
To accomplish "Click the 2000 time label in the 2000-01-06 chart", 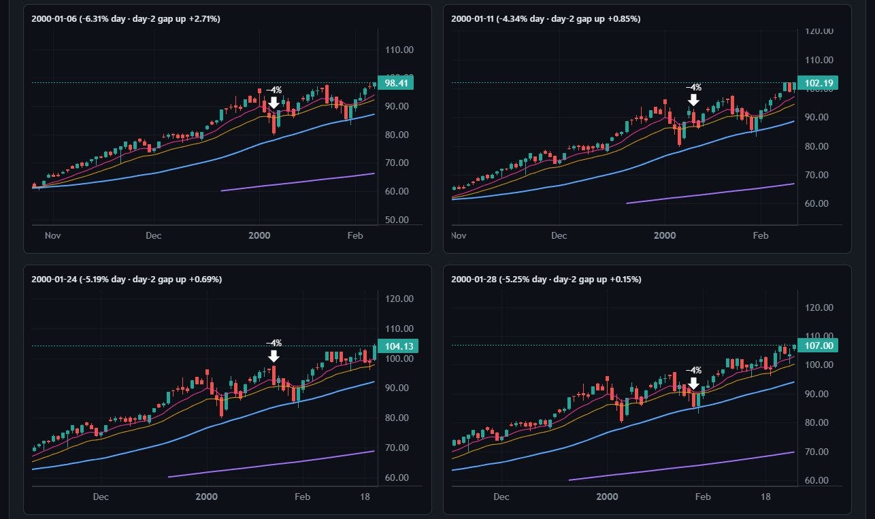I will pos(259,235).
